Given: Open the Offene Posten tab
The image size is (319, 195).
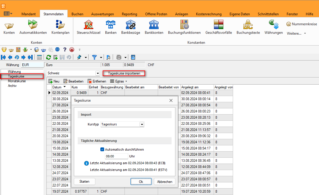Looking at the screenshot, I should coord(156,14).
